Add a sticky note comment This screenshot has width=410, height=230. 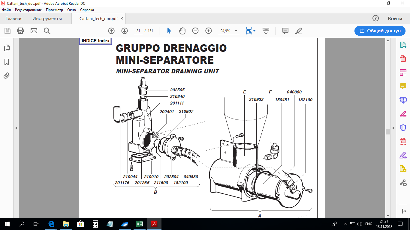(285, 31)
